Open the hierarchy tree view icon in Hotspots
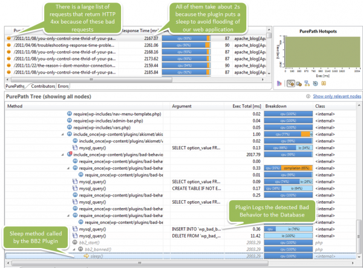This screenshot has width=363, height=268. [x=307, y=83]
